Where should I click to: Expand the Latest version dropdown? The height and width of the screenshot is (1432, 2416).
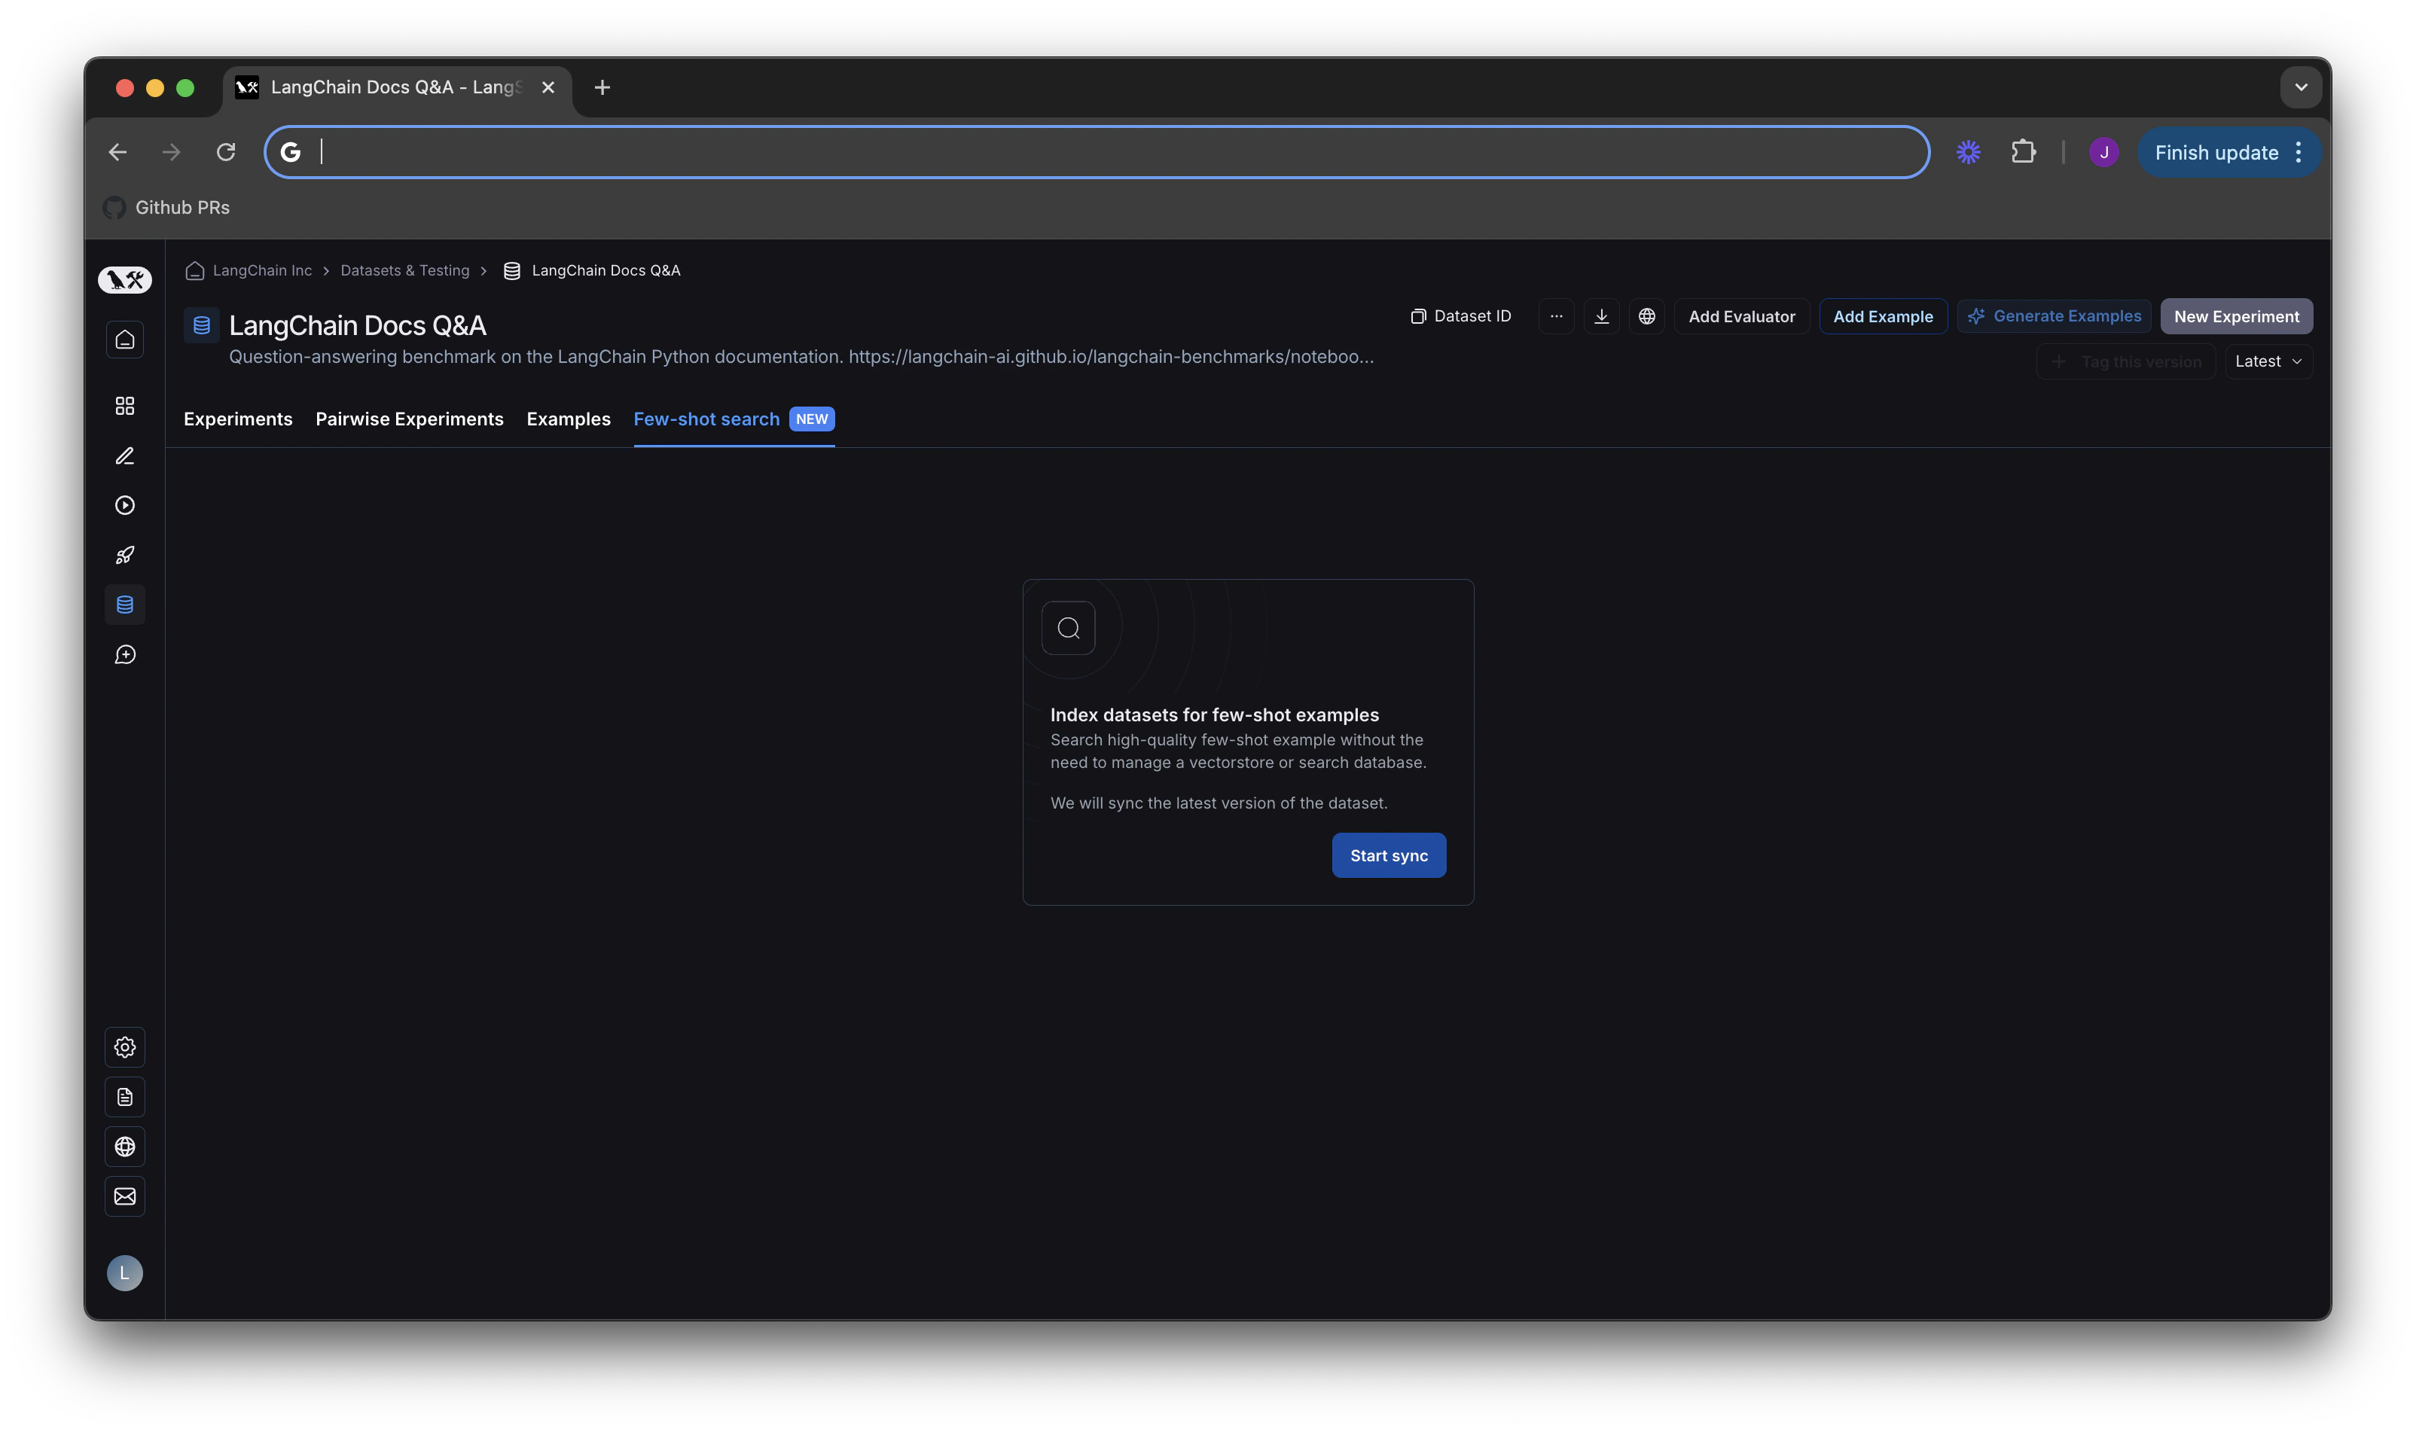[2268, 362]
